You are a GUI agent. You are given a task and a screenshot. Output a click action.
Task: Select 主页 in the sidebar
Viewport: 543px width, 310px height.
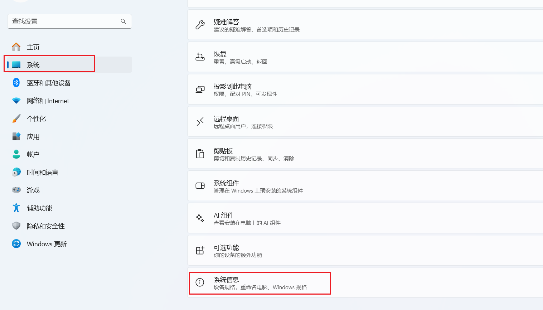coord(33,47)
